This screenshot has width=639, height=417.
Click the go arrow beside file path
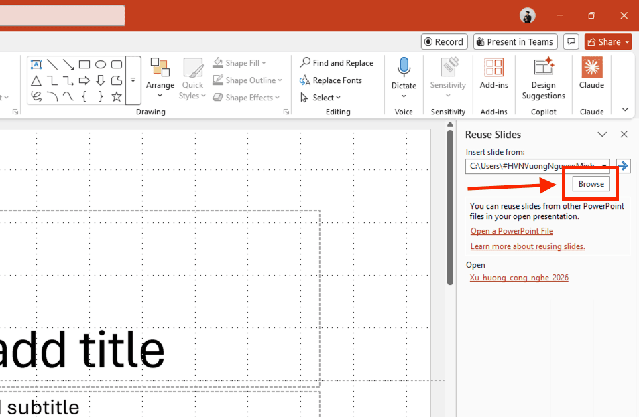[x=623, y=165]
